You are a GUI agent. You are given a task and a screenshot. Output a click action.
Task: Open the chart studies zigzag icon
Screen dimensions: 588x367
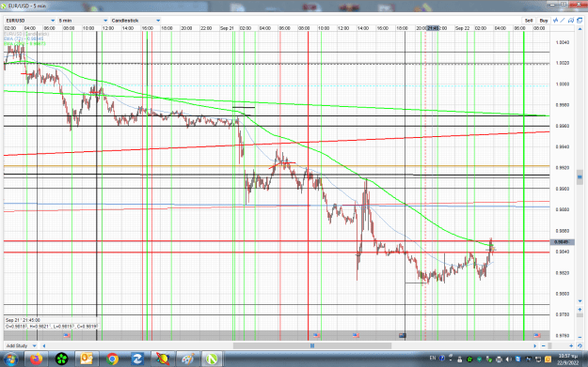(556, 21)
